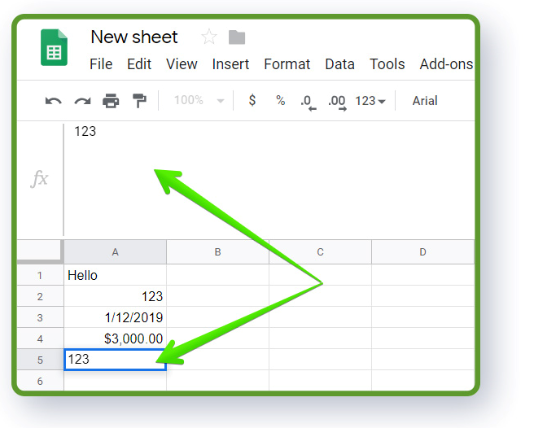
Task: Open the File menu
Action: point(101,64)
